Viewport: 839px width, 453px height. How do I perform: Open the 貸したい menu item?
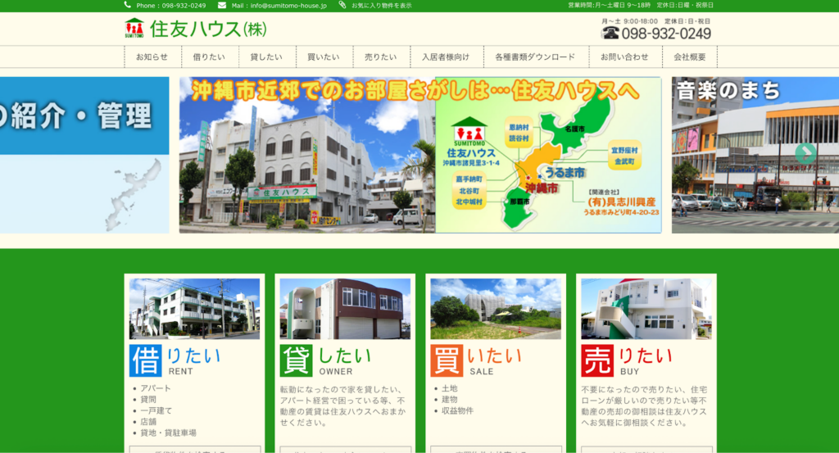(267, 57)
